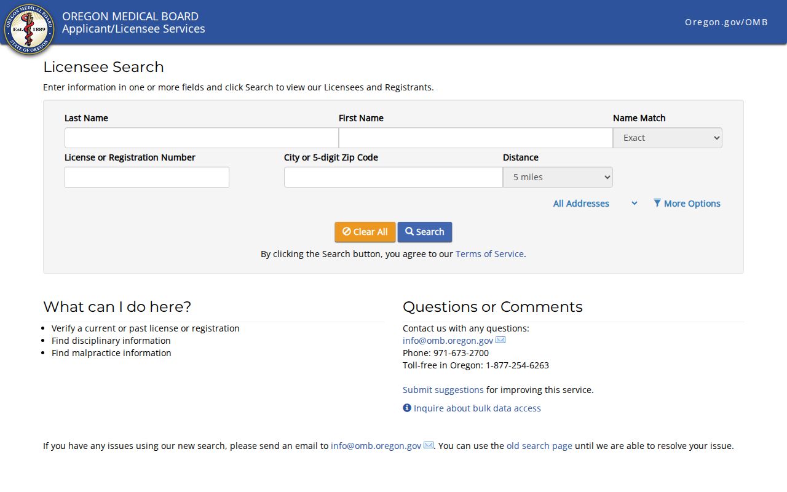Click the info@omb.oregon.gov link in the bottom notice
Screen dimensions: 787x492
pyautogui.click(x=376, y=446)
